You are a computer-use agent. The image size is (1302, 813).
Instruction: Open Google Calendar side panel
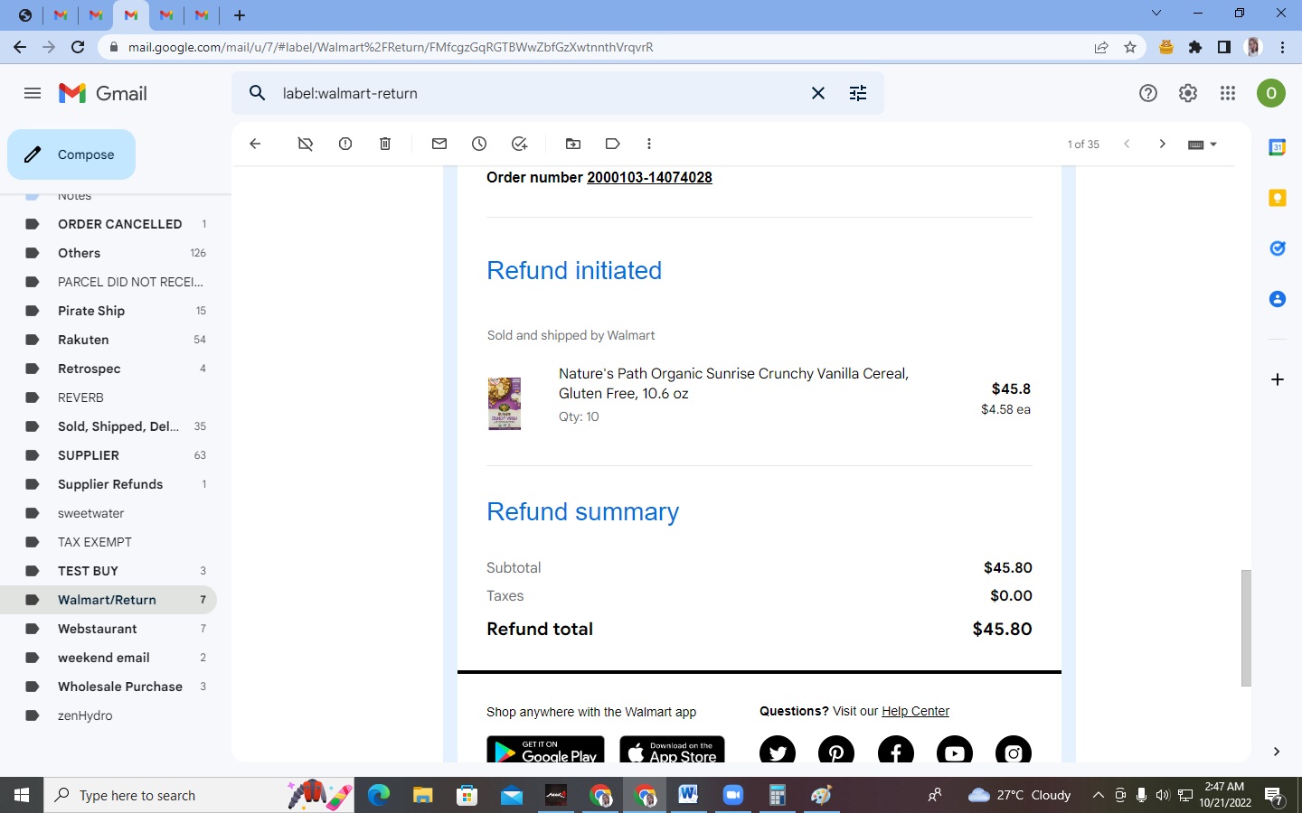[1278, 147]
